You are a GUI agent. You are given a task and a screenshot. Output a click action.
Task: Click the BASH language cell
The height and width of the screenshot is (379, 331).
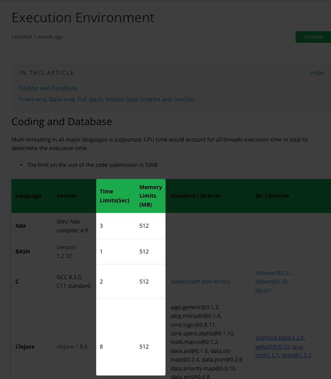23,251
